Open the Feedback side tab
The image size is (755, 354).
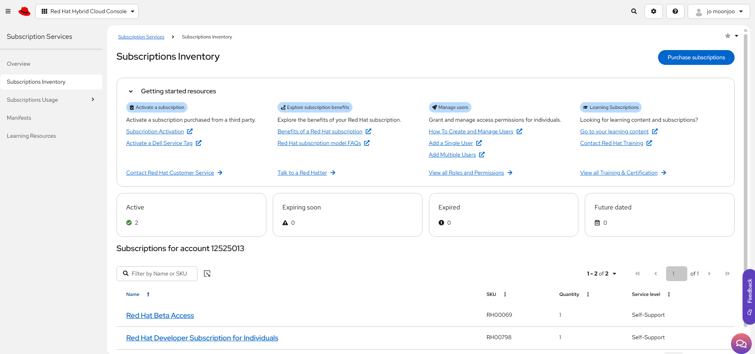749,297
